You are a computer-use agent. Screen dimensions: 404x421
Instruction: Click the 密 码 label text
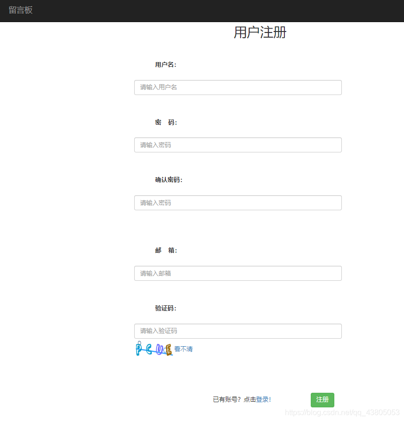tap(166, 122)
